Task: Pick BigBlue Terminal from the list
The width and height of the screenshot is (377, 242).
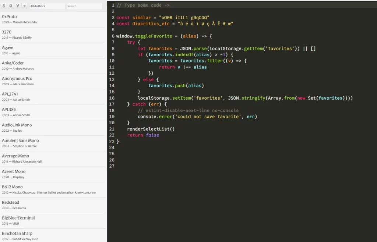Action: [53, 221]
